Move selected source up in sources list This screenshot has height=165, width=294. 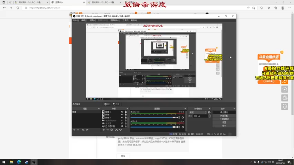point(116,130)
